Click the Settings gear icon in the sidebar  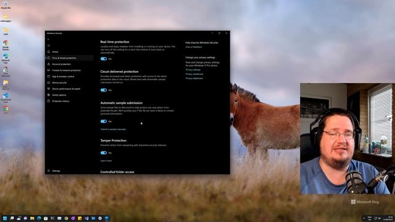coord(49,171)
